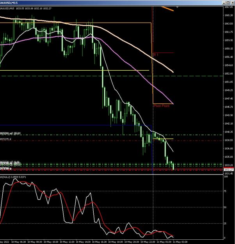This screenshot has width=235, height=244.
Task: Click indicator scale value 100
Action: point(226,176)
